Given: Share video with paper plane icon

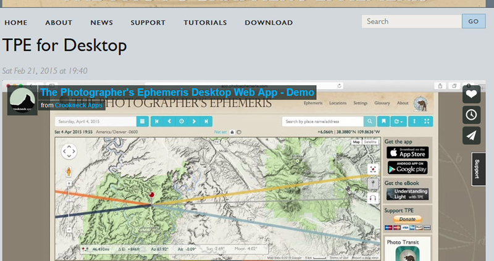Looking at the screenshot, I should [x=471, y=135].
